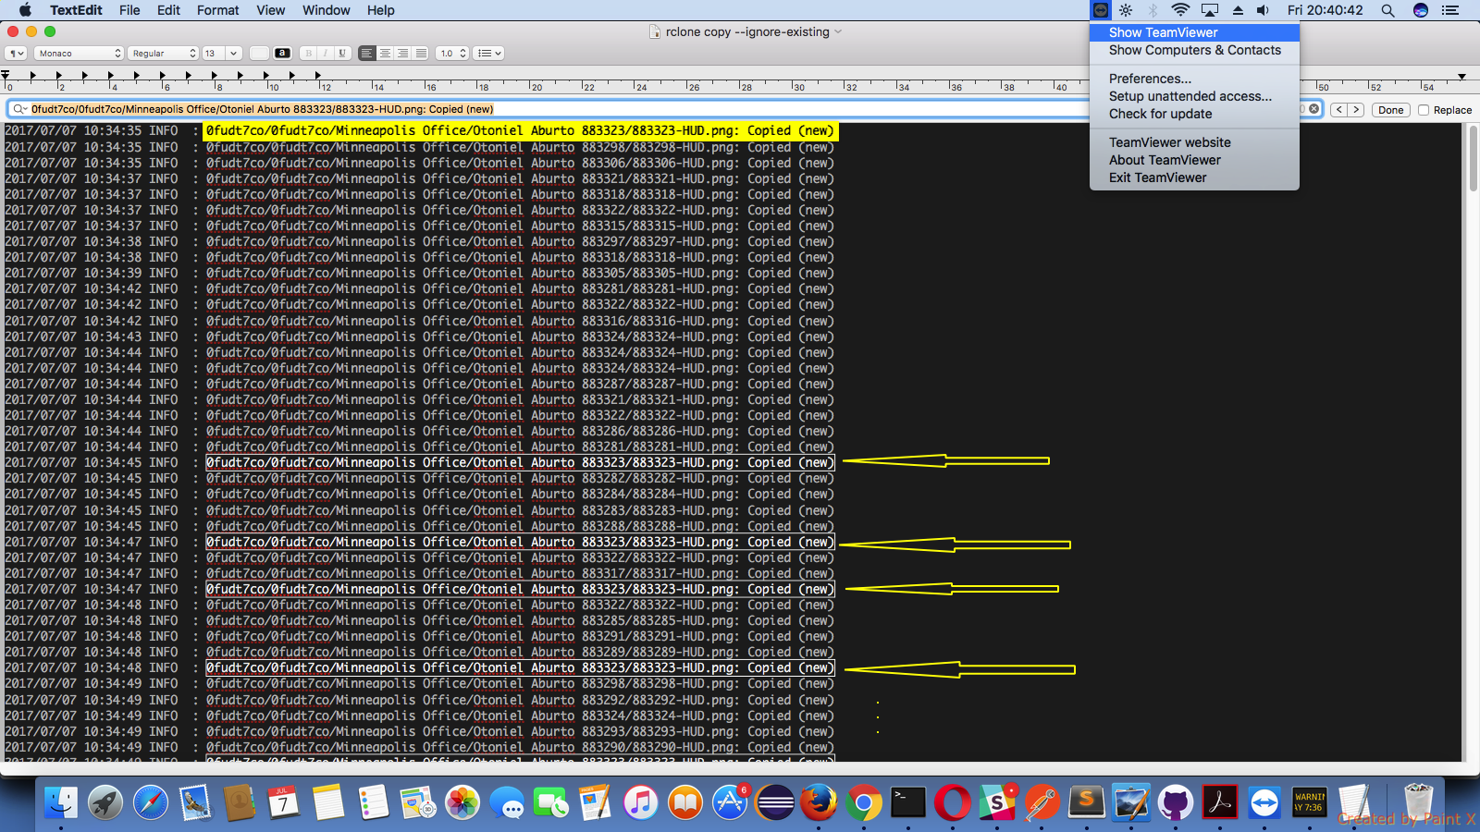Click the Done button in find bar
The height and width of the screenshot is (832, 1480).
1390,109
